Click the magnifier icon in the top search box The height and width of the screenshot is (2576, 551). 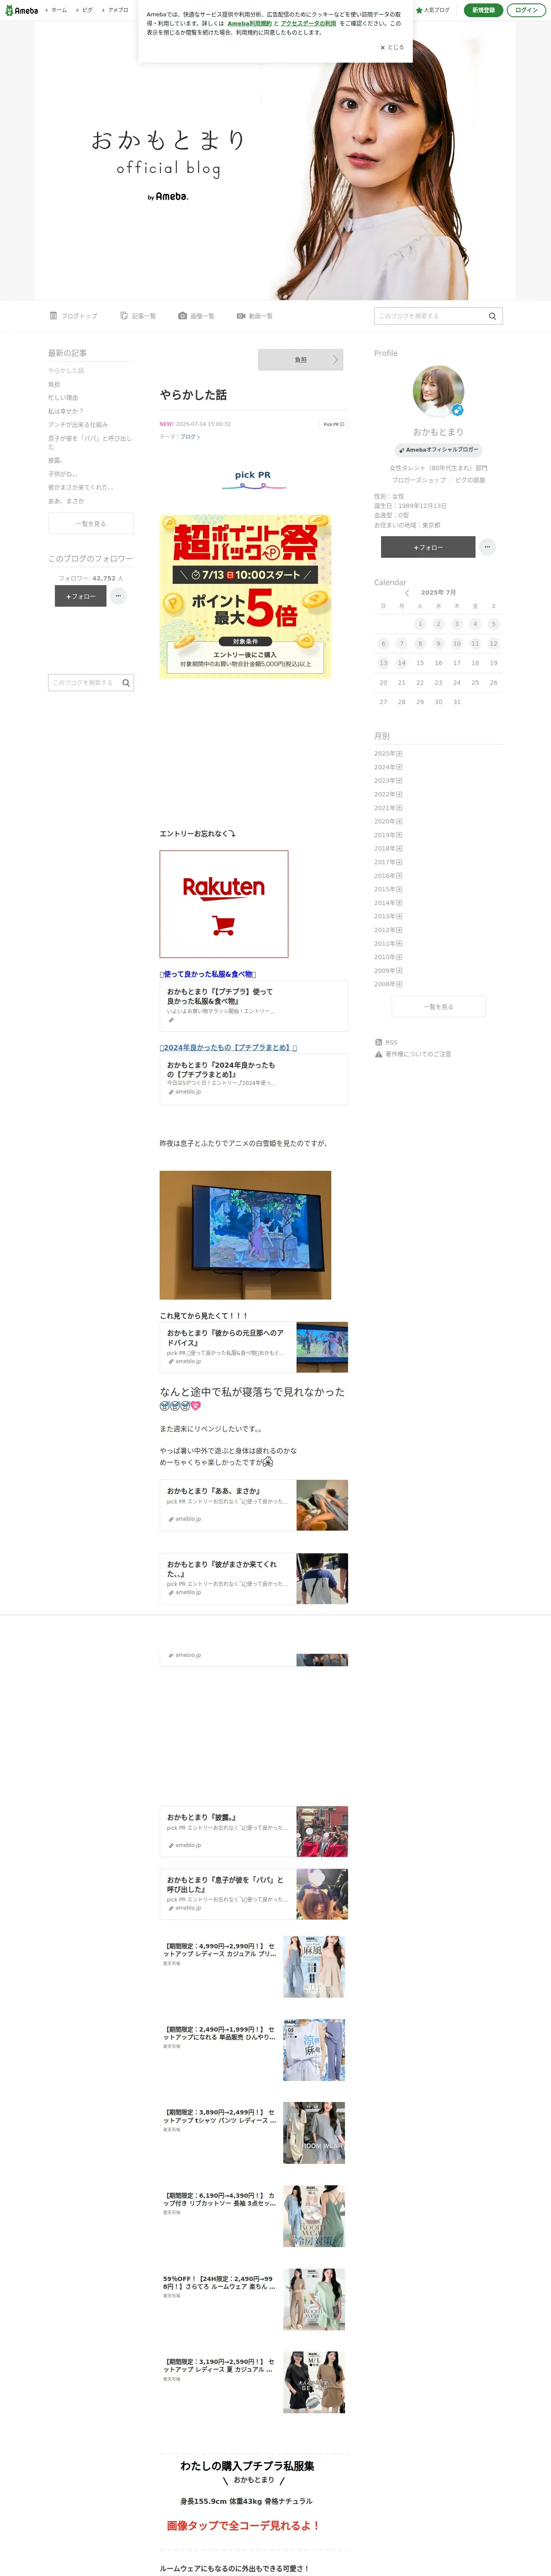click(492, 316)
